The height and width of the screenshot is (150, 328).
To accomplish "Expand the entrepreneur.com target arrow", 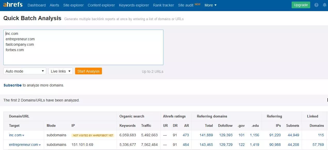I will [x=40, y=145].
